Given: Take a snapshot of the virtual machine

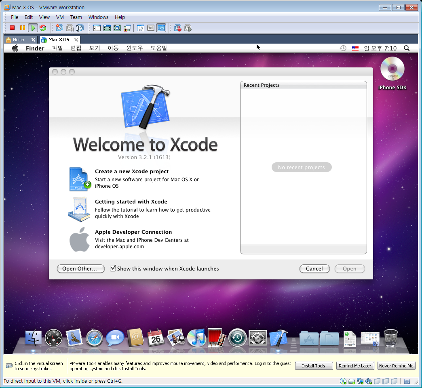Looking at the screenshot, I should tap(59, 28).
